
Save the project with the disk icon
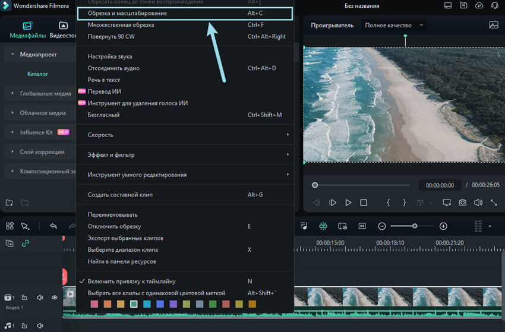pyautogui.click(x=463, y=5)
